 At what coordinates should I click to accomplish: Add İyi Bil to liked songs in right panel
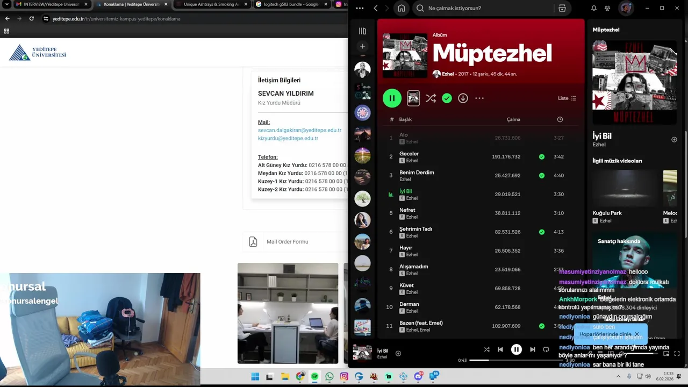point(674,140)
